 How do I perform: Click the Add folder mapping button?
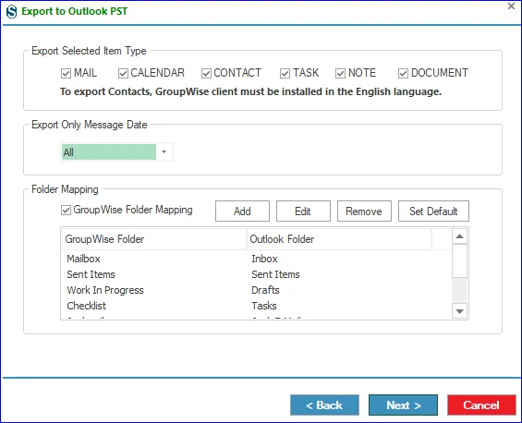pos(242,211)
